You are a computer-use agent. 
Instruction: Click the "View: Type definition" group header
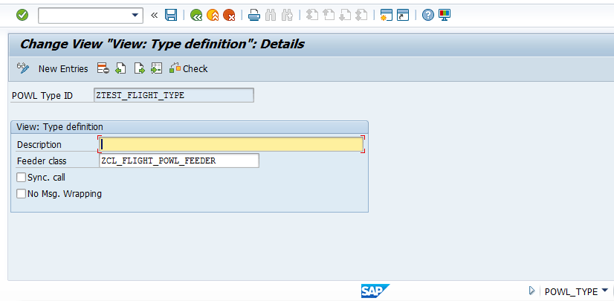click(60, 127)
